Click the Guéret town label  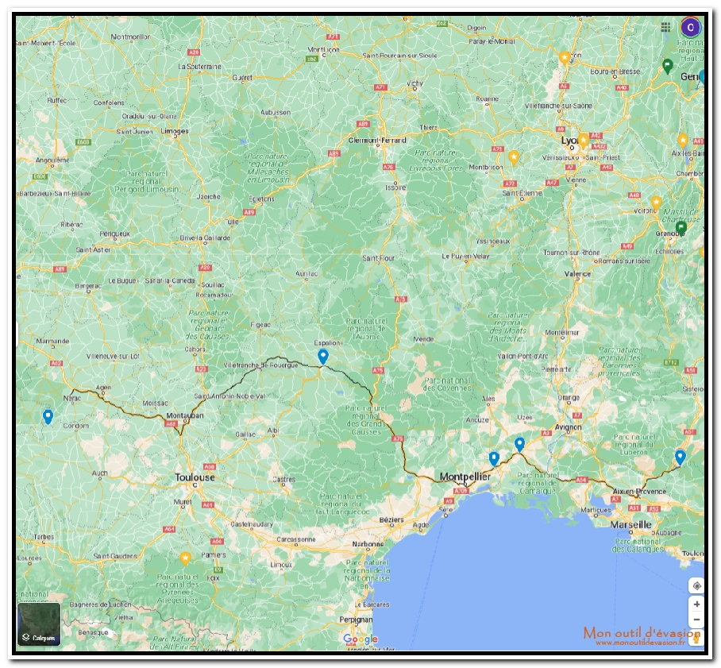pyautogui.click(x=242, y=78)
